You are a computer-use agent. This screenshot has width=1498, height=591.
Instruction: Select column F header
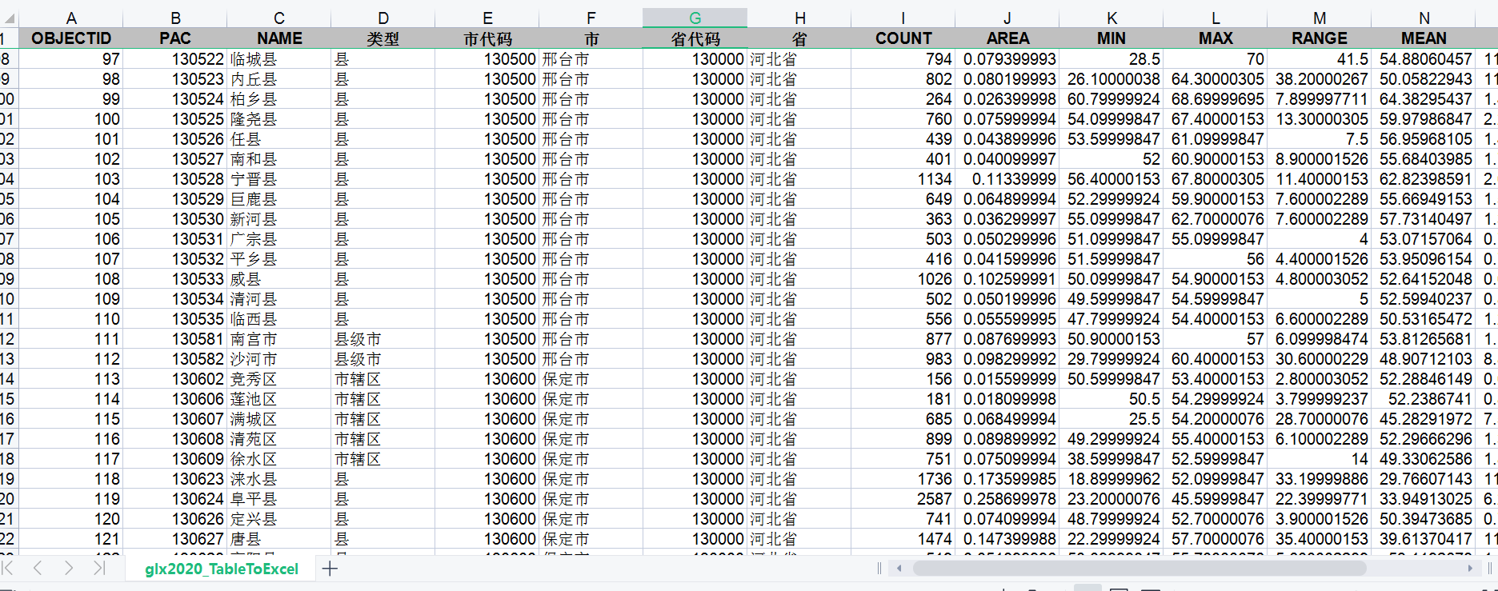tap(591, 18)
